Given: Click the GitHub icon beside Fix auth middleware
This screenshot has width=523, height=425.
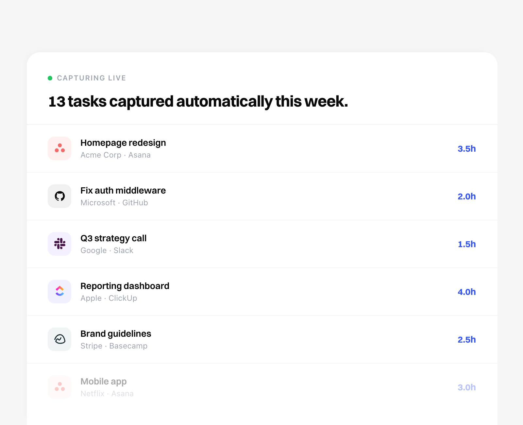Looking at the screenshot, I should (59, 196).
